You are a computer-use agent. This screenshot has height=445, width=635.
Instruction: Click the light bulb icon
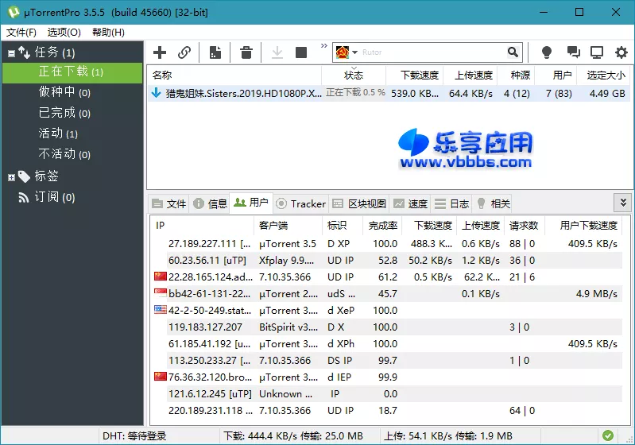(546, 52)
